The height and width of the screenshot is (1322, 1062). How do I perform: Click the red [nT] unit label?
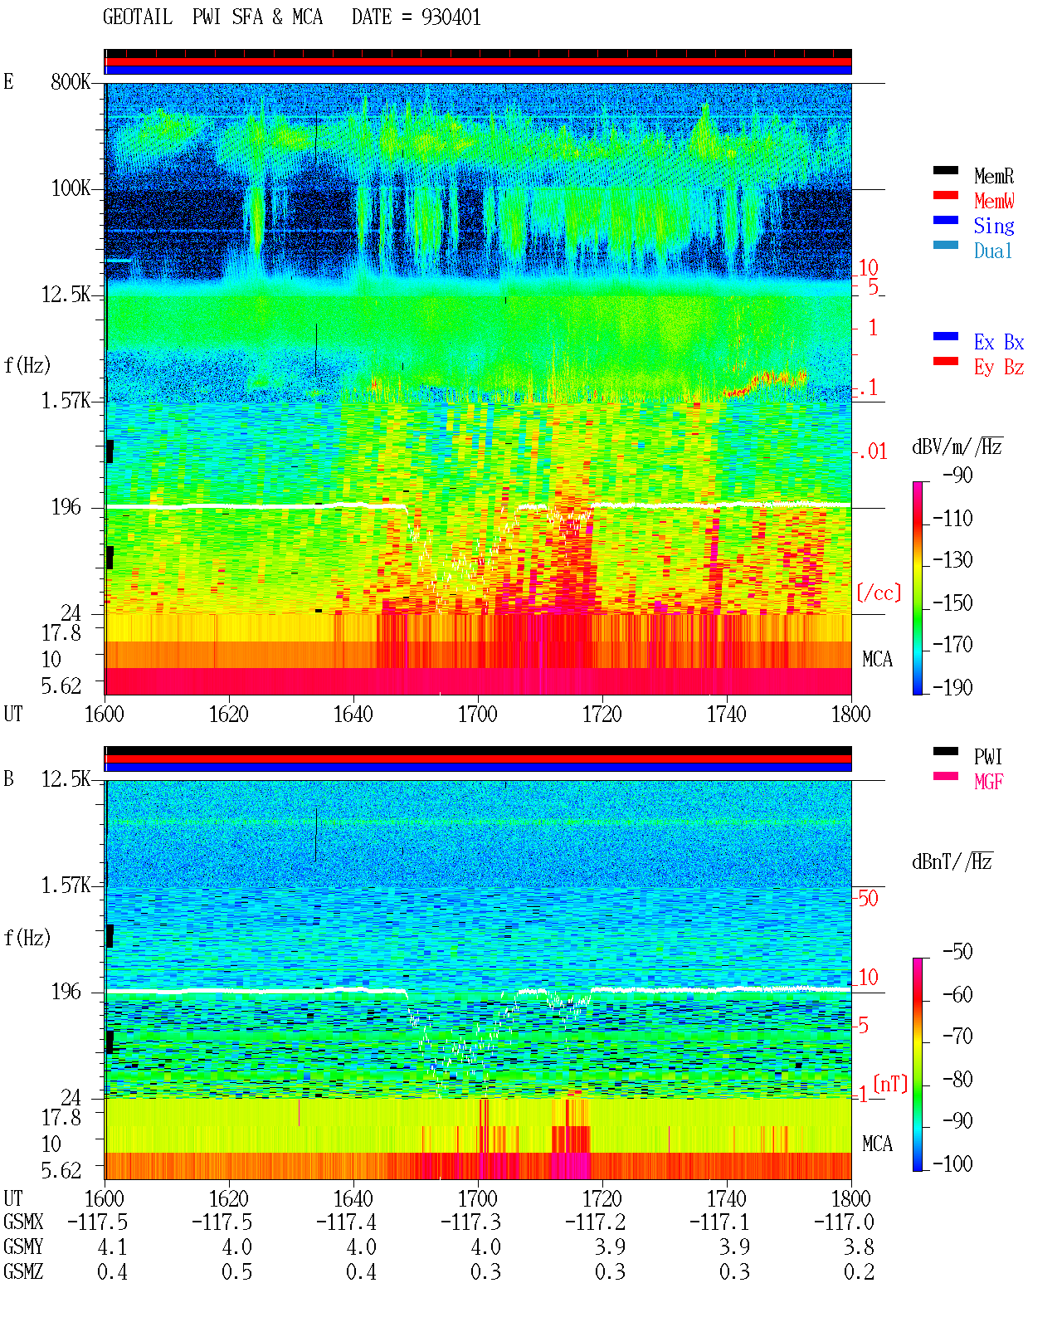point(890,1084)
